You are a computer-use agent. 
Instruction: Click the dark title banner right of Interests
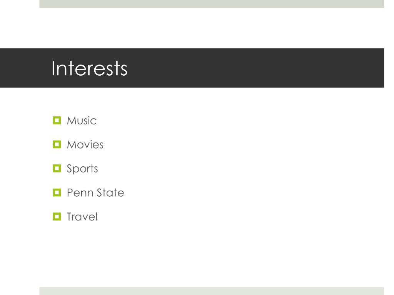[256, 68]
